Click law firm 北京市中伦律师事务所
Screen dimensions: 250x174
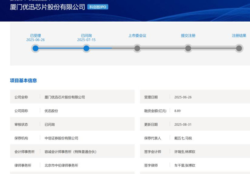(x=61, y=165)
